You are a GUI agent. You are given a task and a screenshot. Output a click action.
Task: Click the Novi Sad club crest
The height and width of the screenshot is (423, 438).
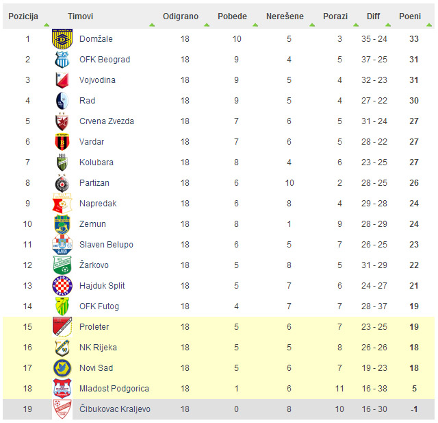click(62, 368)
